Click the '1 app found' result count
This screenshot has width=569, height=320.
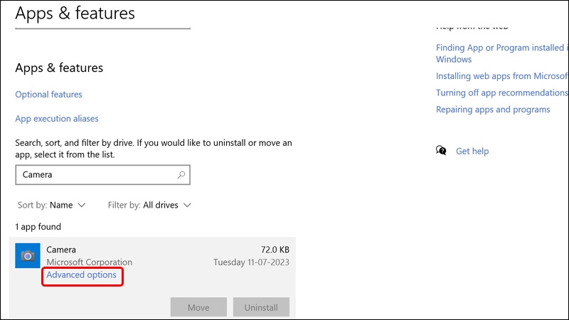[38, 227]
